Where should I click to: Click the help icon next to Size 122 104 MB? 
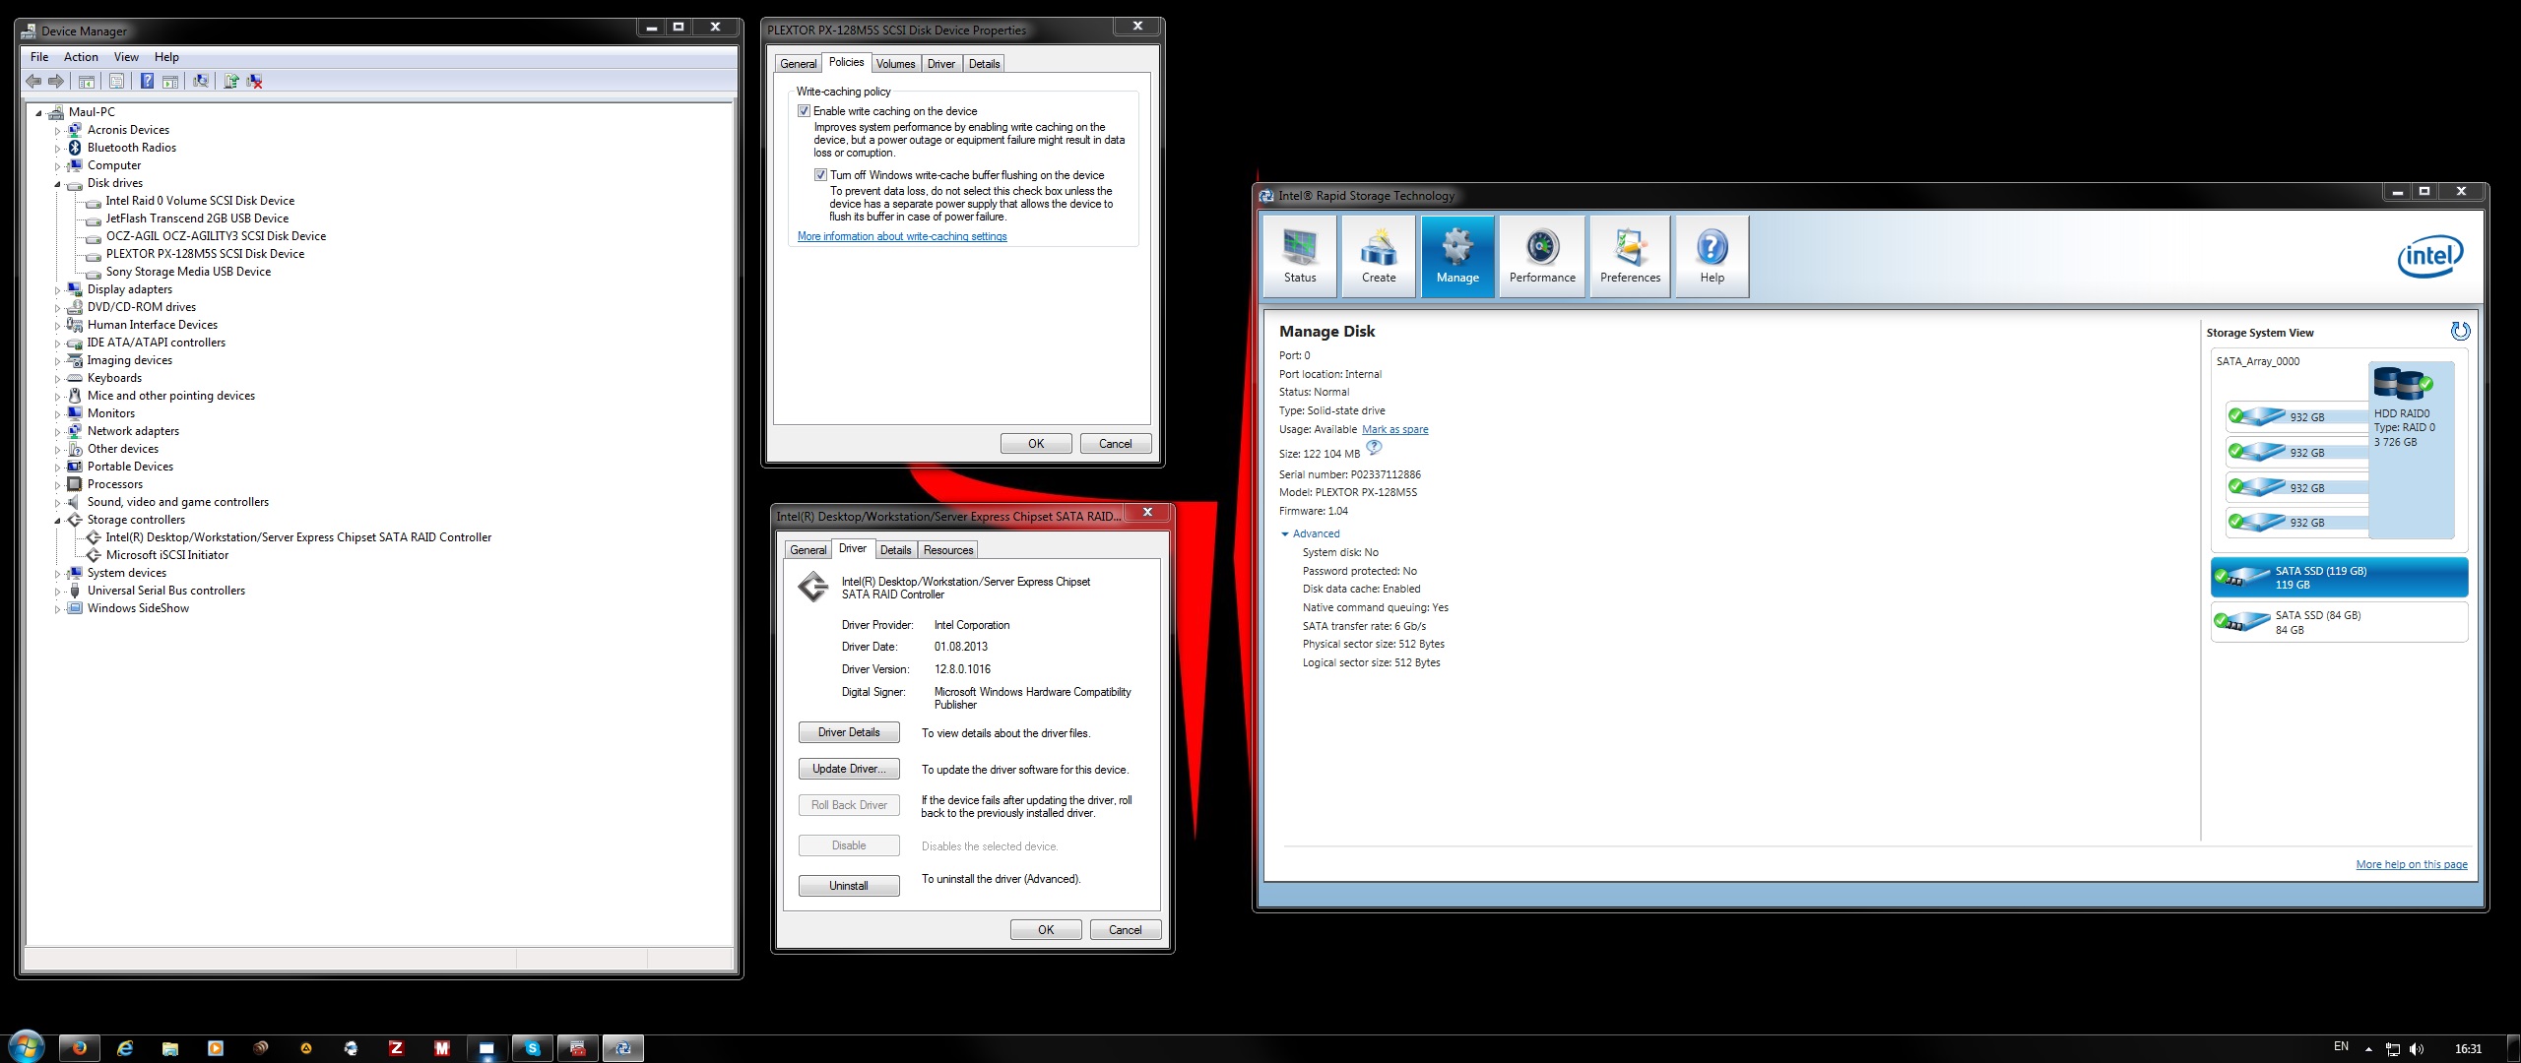point(1374,448)
